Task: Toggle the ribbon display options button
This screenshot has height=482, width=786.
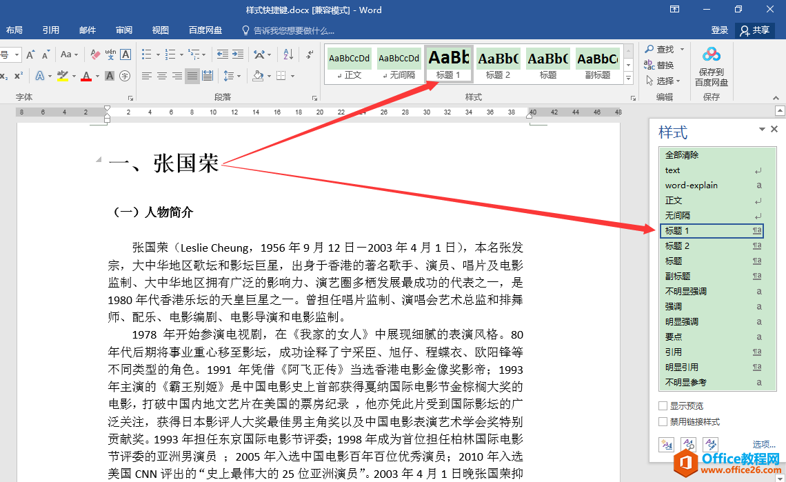Action: click(x=674, y=10)
